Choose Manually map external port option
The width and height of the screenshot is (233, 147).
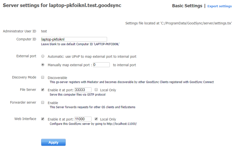point(43,65)
